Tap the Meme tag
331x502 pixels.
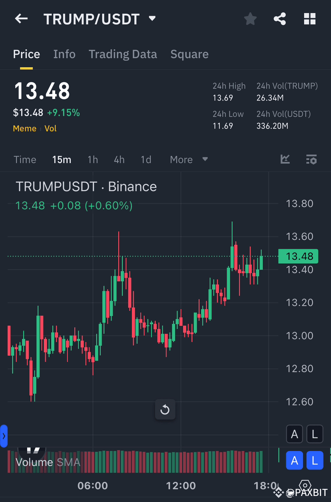click(x=24, y=129)
